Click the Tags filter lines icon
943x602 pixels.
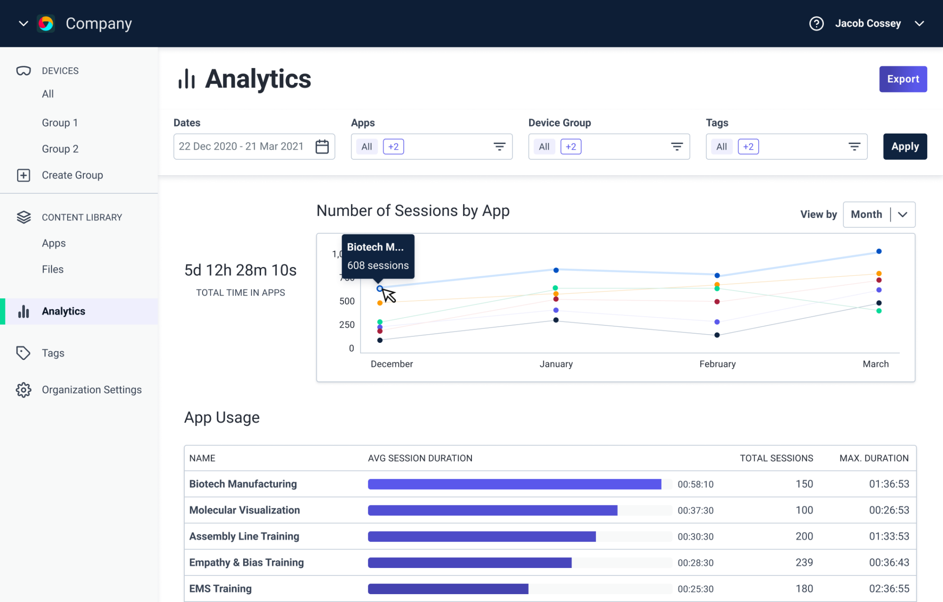tap(854, 146)
